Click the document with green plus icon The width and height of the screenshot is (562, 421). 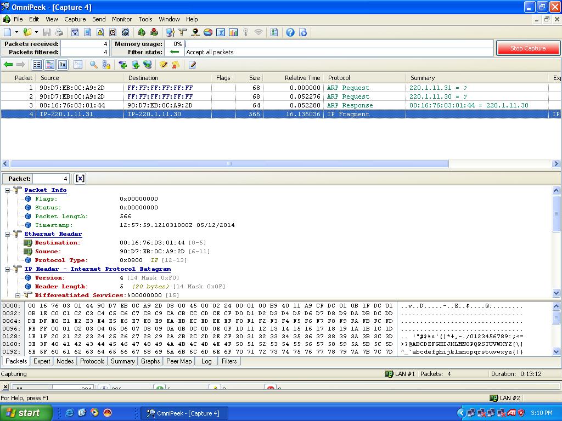135,65
